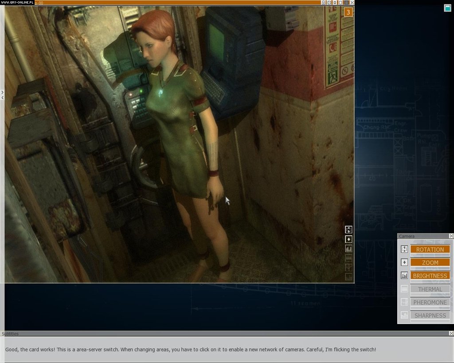
Task: Click the camera number 3 badge
Action: (x=348, y=12)
